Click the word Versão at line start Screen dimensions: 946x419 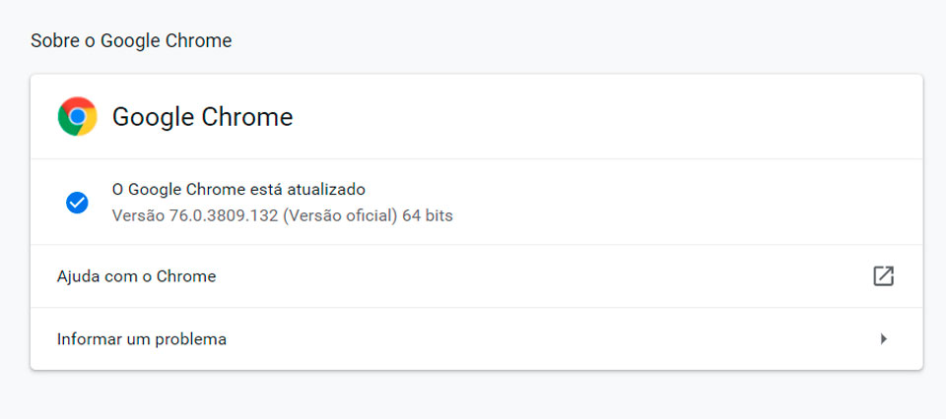tap(138, 215)
